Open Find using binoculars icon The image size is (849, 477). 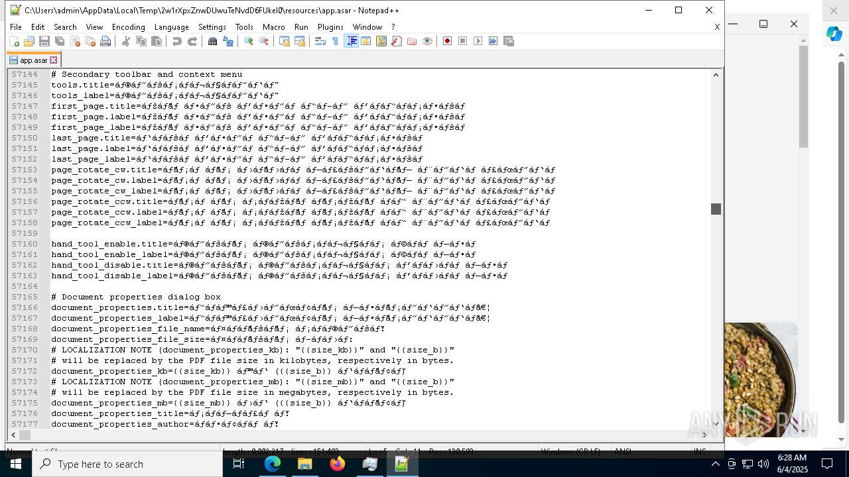pos(213,41)
